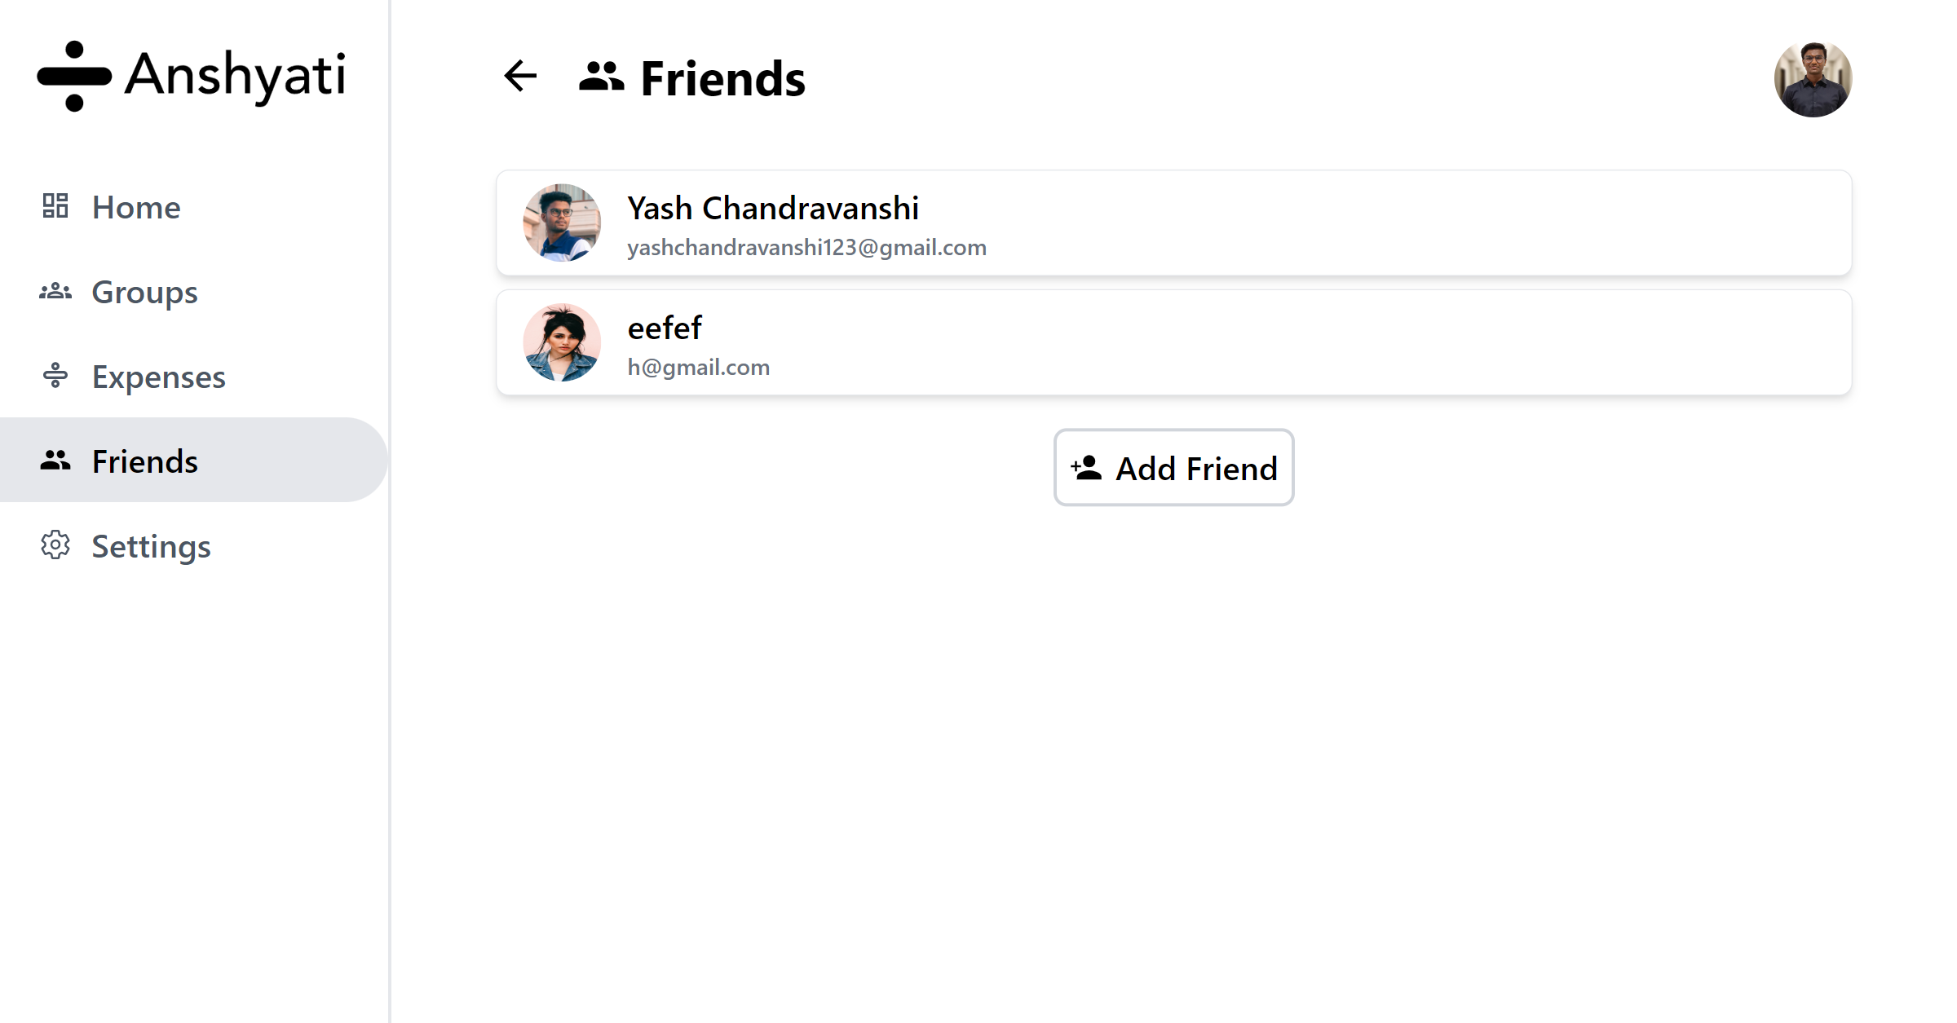The width and height of the screenshot is (1957, 1023).
Task: Select the eefef friend entry
Action: coord(1174,342)
